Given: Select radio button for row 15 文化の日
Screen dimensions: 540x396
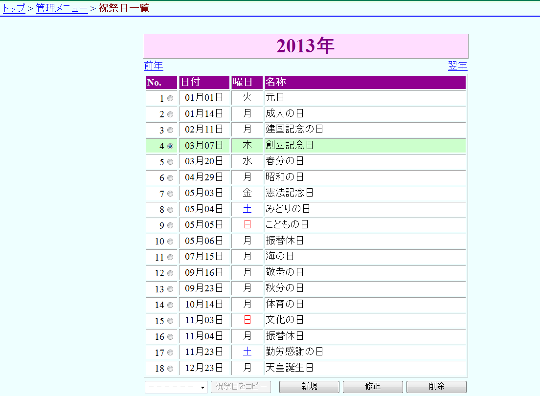Looking at the screenshot, I should pyautogui.click(x=170, y=321).
